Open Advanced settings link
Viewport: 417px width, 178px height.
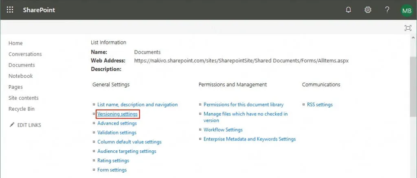click(117, 123)
